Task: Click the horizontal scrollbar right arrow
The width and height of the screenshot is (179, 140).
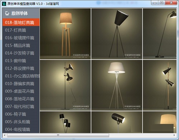Action: [x=174, y=135]
